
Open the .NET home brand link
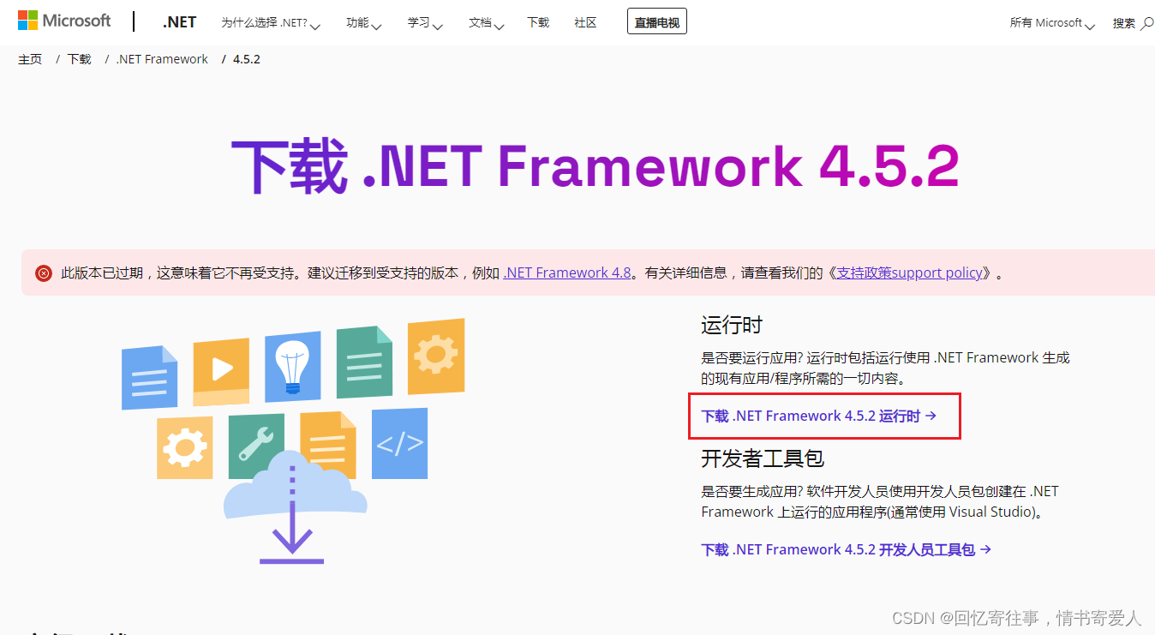179,22
